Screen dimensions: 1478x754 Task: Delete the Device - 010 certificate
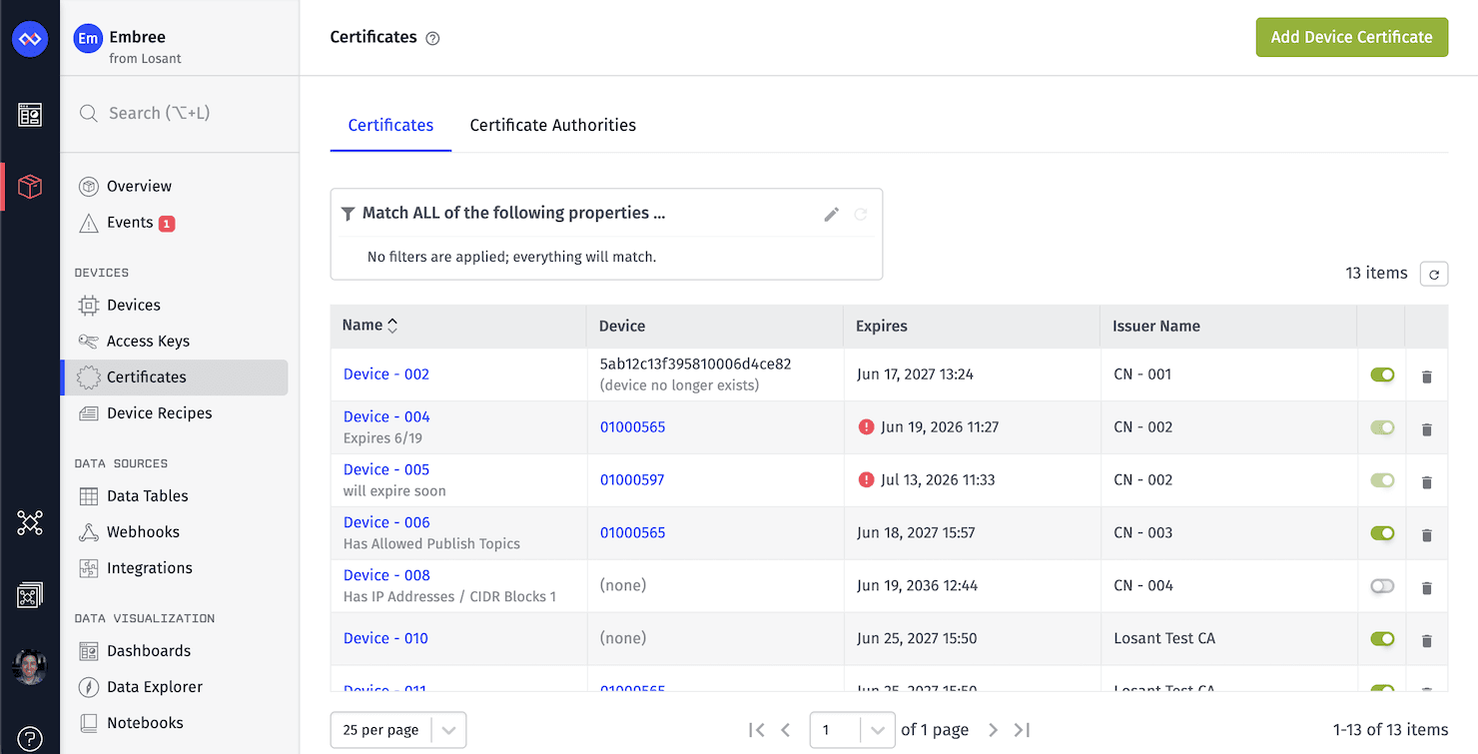coord(1426,641)
